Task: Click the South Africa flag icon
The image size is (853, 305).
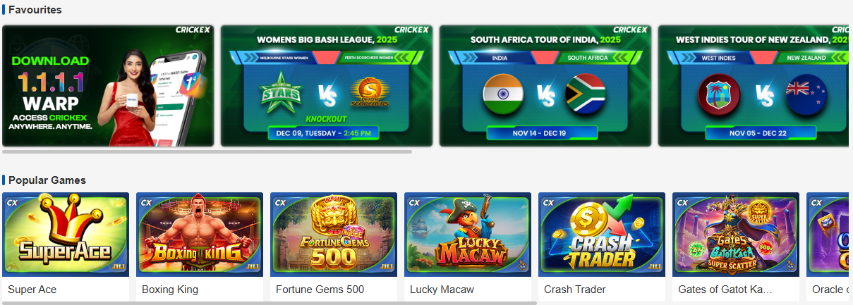Action: [x=586, y=94]
